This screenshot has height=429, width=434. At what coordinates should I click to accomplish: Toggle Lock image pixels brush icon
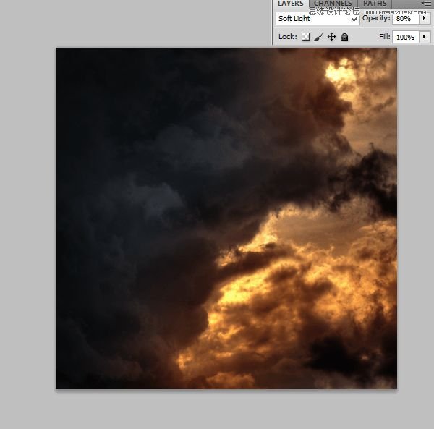tap(318, 37)
